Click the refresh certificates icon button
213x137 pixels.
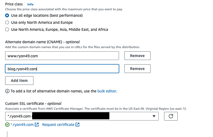click(x=171, y=116)
